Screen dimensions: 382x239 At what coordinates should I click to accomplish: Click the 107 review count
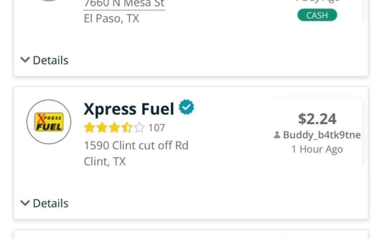click(156, 127)
